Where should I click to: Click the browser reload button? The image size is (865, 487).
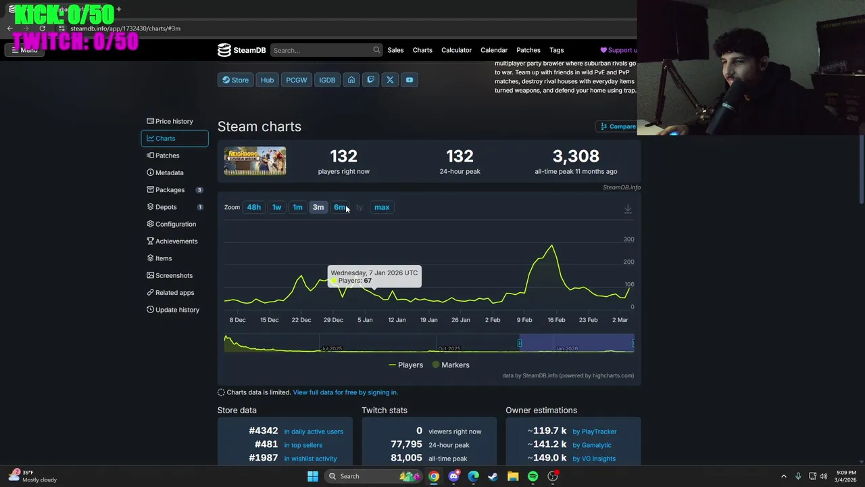point(42,28)
